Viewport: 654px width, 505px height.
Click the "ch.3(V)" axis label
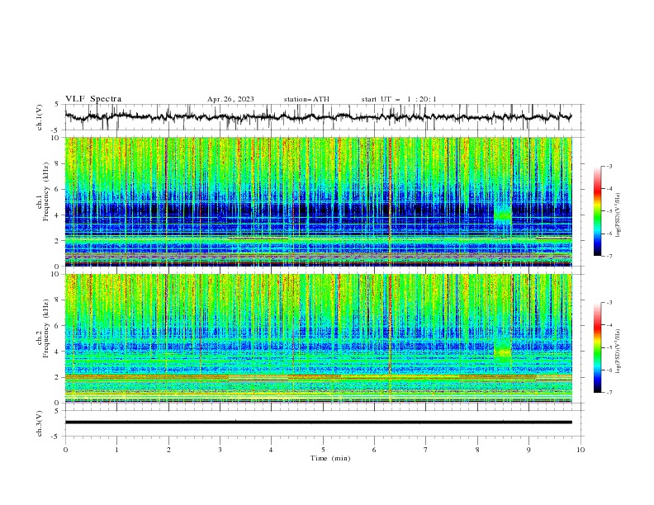point(40,423)
